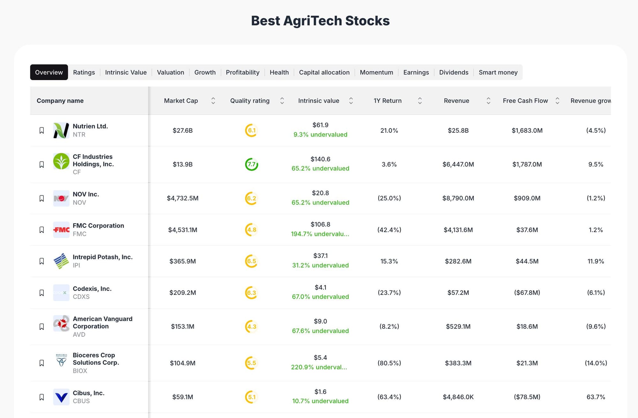Toggle bookmark for Codexis, Inc.
The height and width of the screenshot is (418, 638).
[x=41, y=293]
